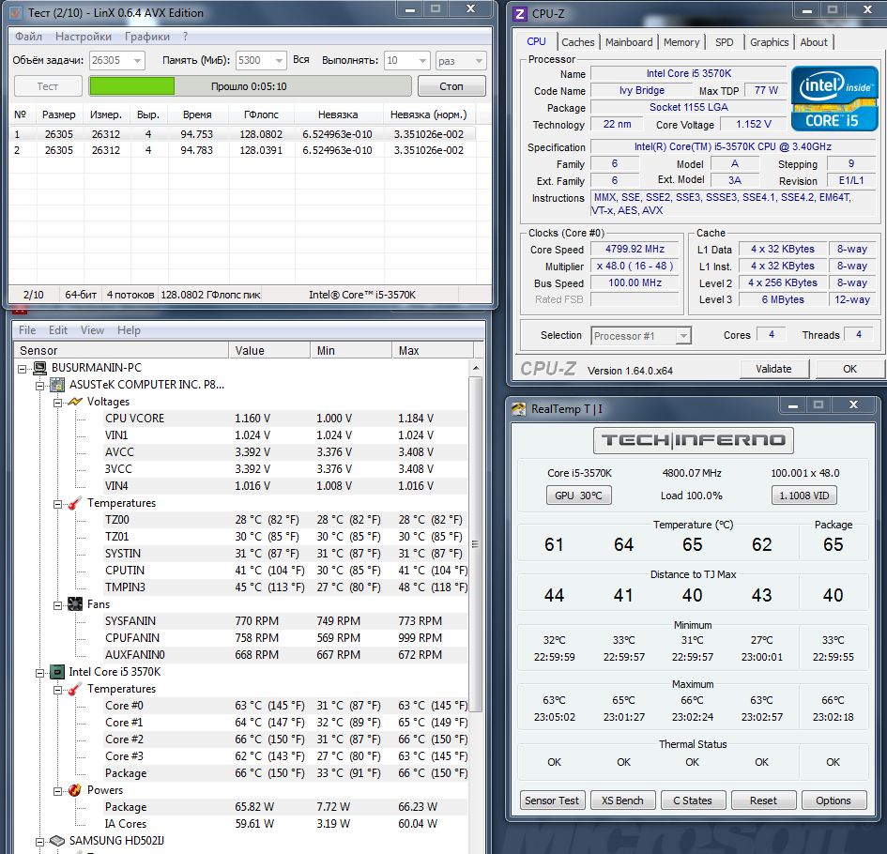Screen dimensions: 887x854
Task: Click the C States button
Action: (x=693, y=801)
